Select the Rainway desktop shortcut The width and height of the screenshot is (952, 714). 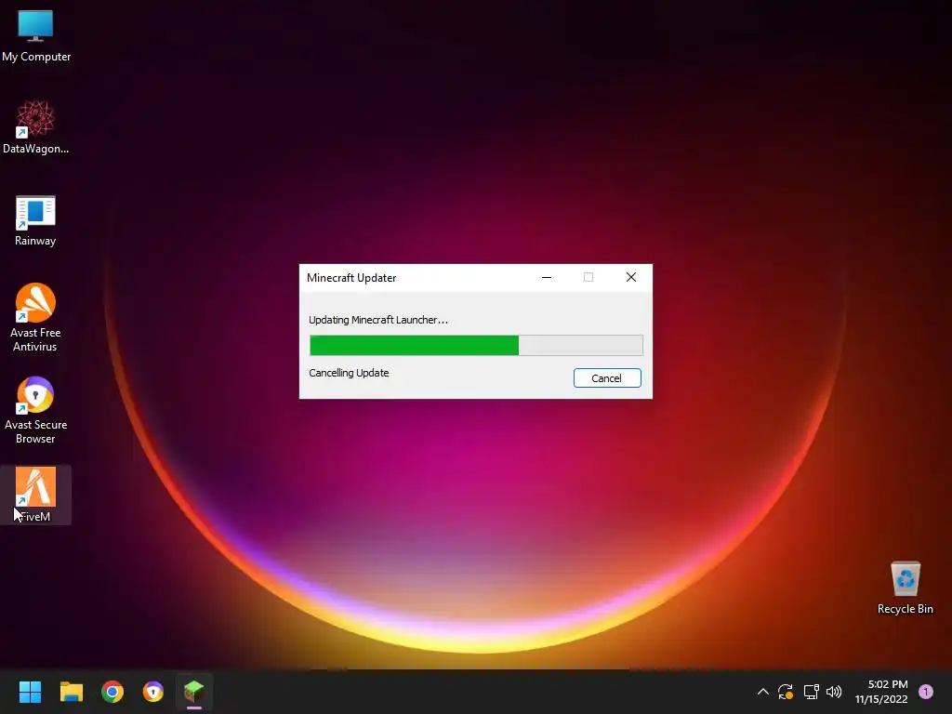coord(35,220)
